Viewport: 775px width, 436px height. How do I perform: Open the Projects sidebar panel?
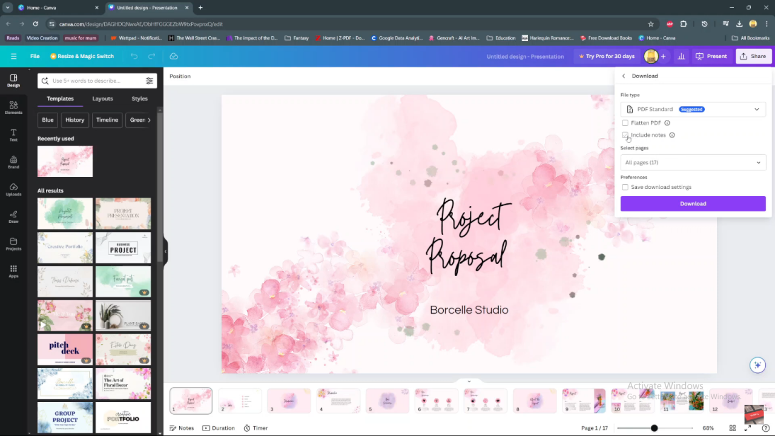tap(13, 244)
